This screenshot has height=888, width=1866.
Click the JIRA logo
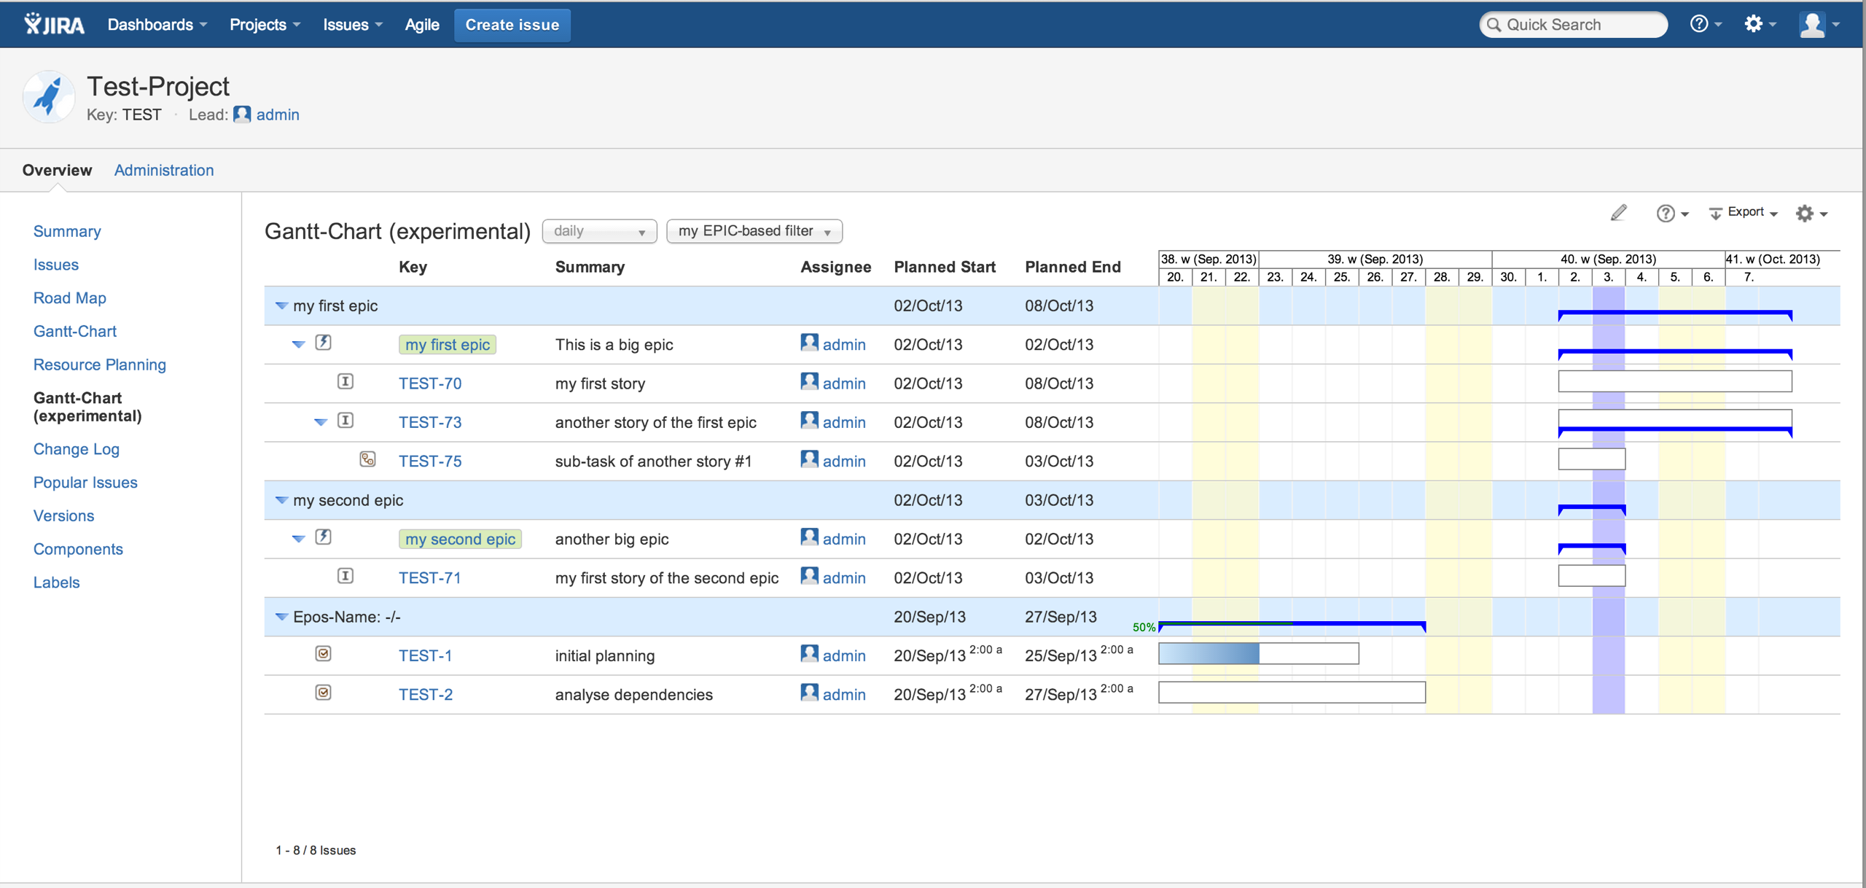(54, 24)
